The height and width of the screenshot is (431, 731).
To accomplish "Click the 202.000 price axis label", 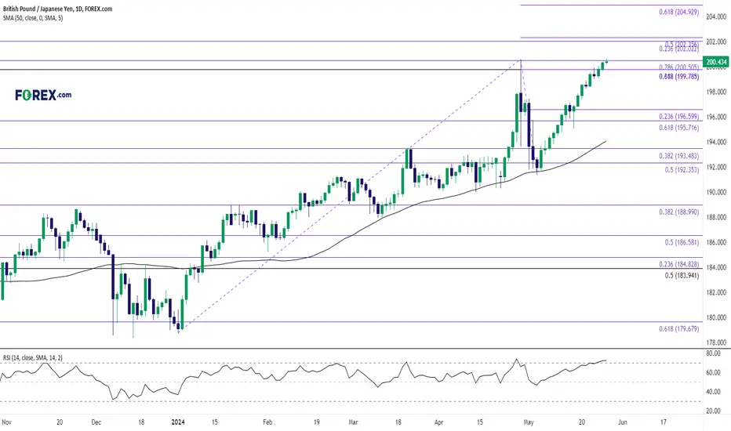I will tap(716, 42).
